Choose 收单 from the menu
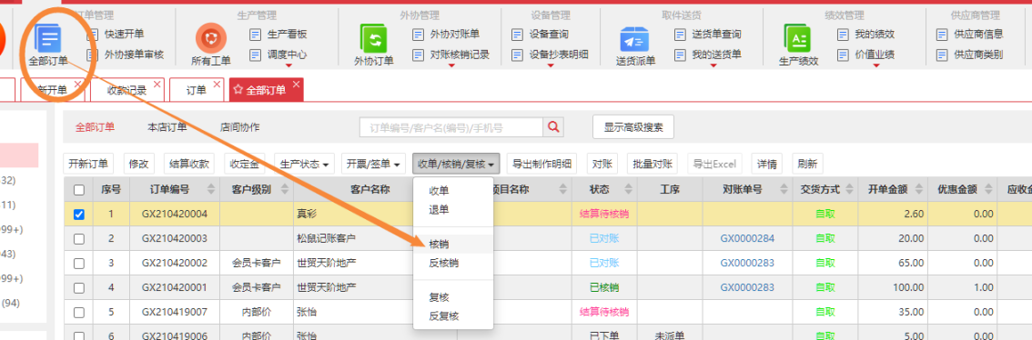 [x=453, y=192]
